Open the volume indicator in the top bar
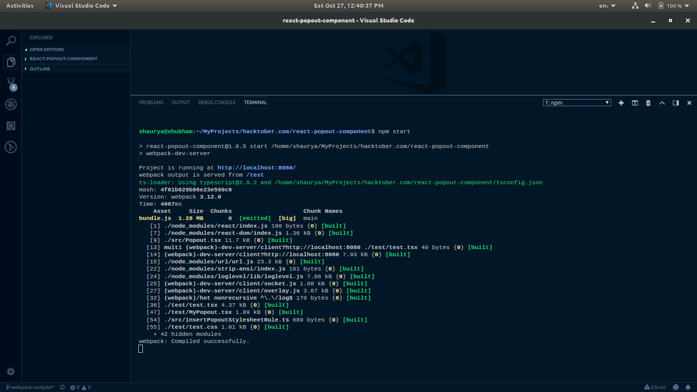The width and height of the screenshot is (697, 392). [x=648, y=6]
